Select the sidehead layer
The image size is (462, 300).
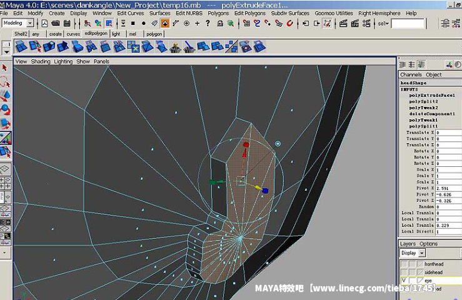point(433,272)
